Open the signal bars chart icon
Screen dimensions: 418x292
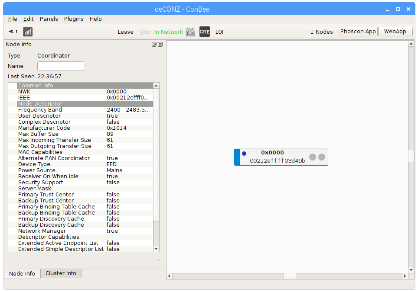click(28, 32)
